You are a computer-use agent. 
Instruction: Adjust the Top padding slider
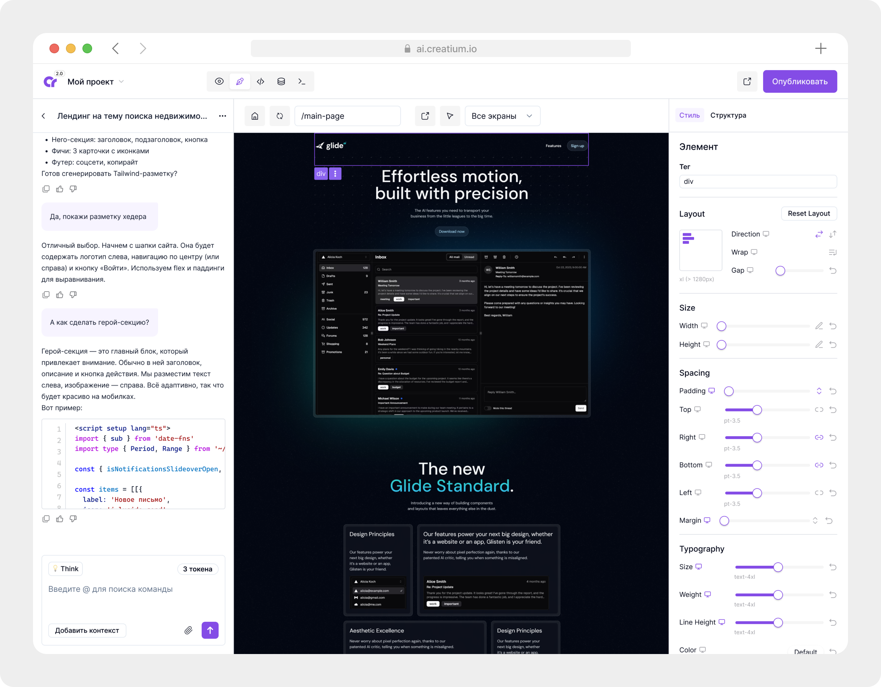tap(757, 409)
